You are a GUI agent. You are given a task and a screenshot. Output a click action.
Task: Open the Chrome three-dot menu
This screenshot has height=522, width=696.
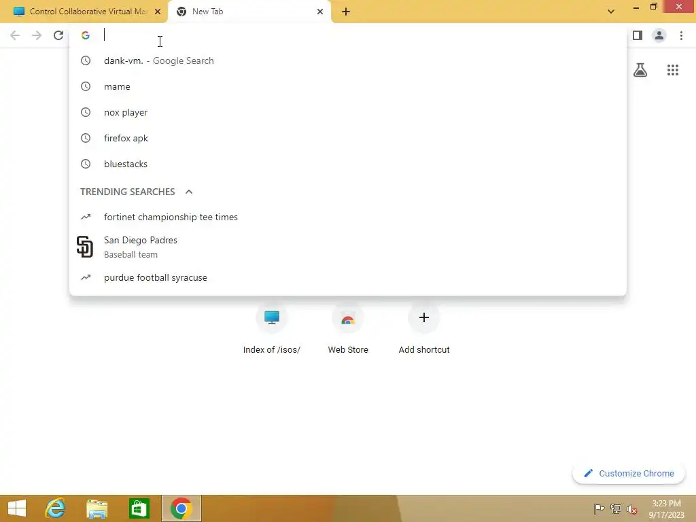coord(681,35)
